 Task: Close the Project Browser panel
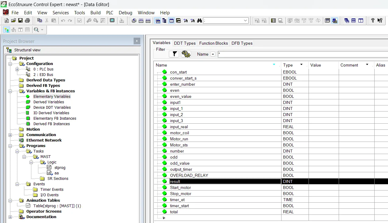[137, 41]
